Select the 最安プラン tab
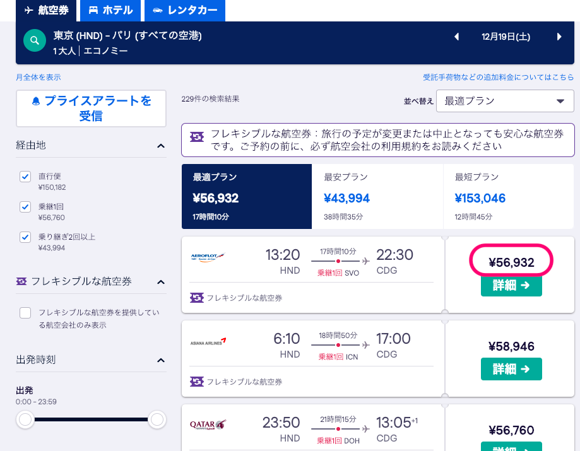 [377, 196]
